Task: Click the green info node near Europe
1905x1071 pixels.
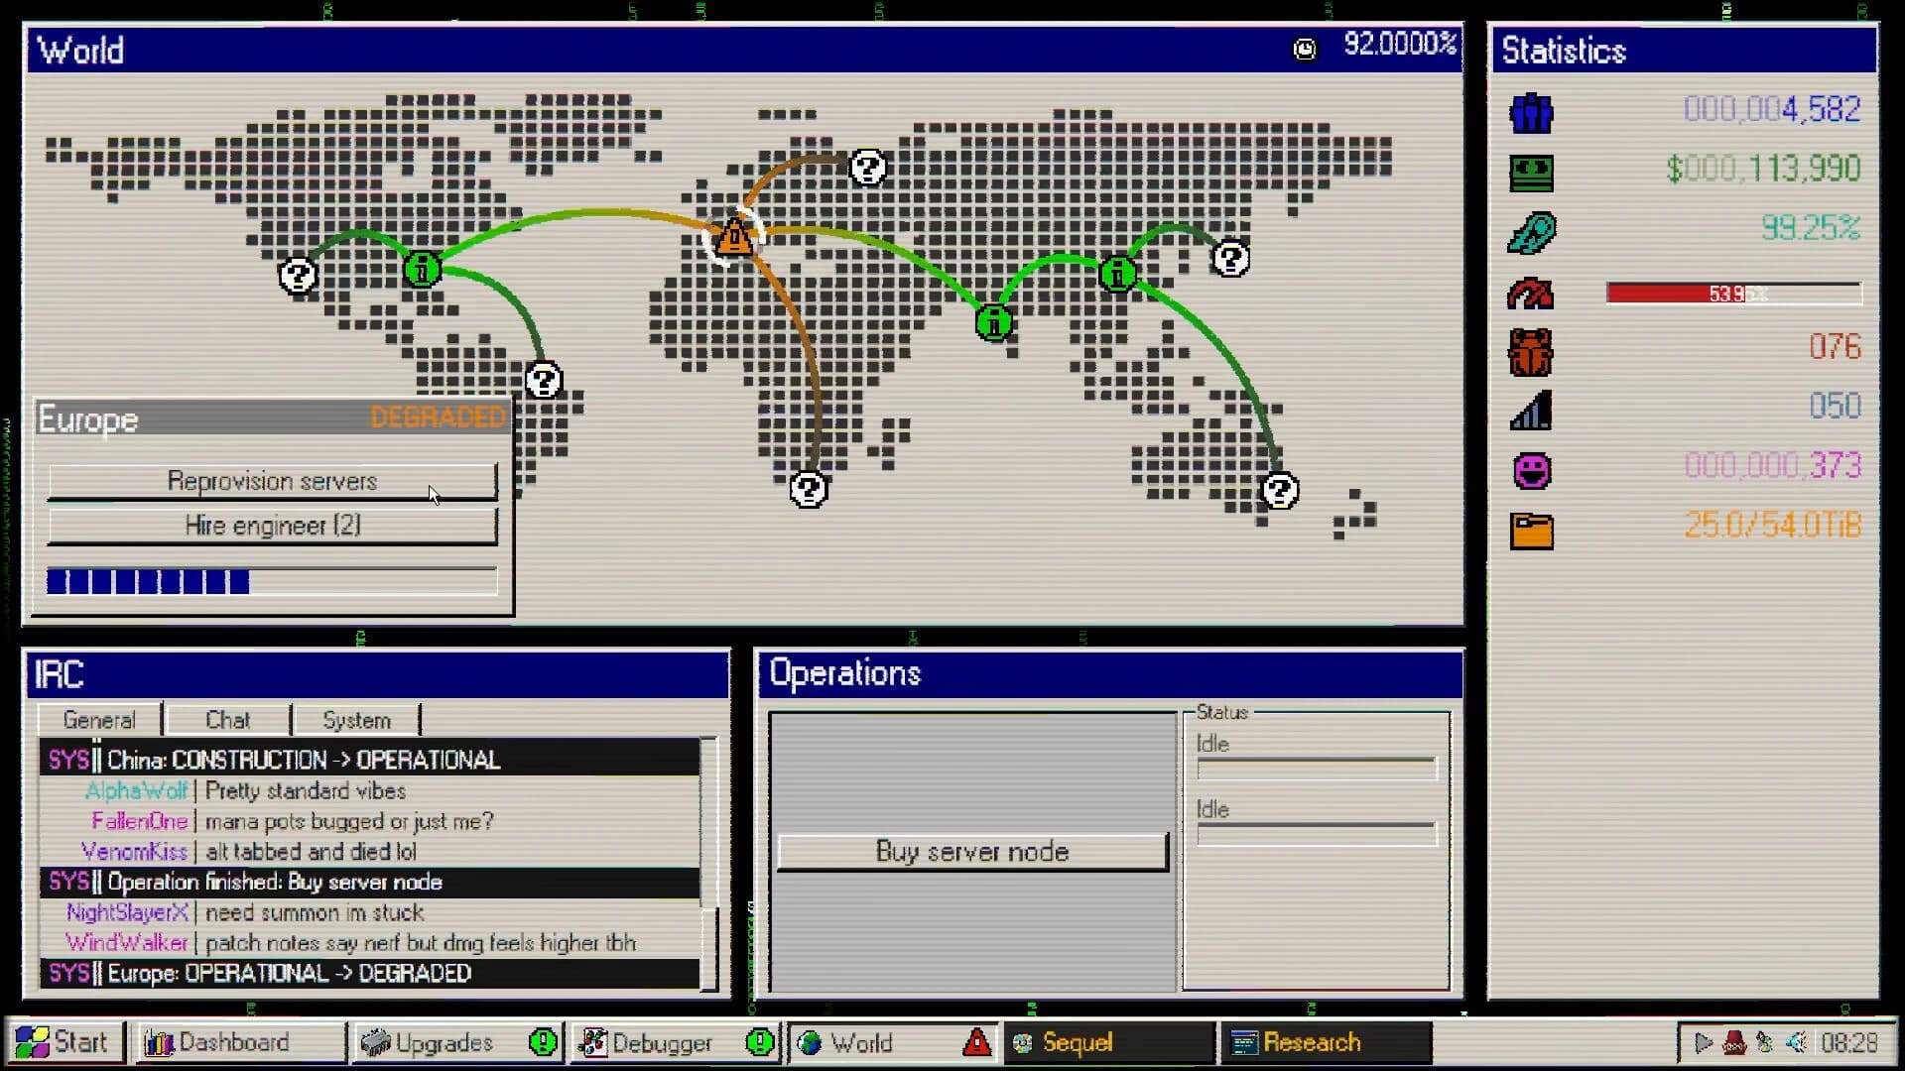Action: 421,269
